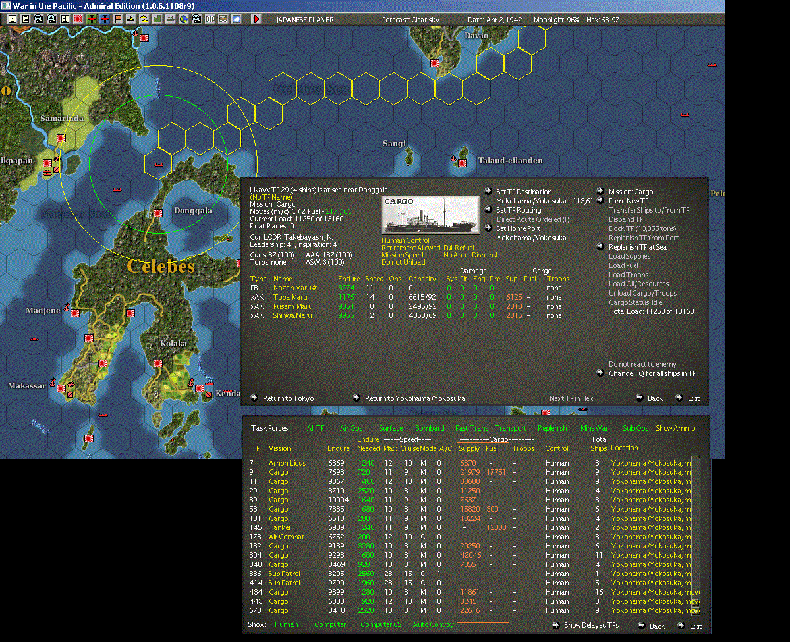
Task: Click the Japanese rising sun flag icon
Action: (78, 19)
